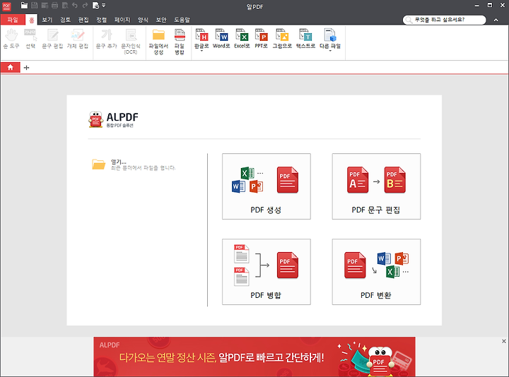This screenshot has width=509, height=377.
Task: Convert the PDF to Word
Action: tap(221, 39)
